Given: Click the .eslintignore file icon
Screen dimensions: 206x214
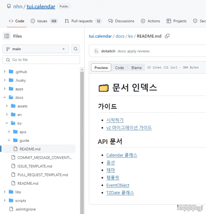Looking at the screenshot, I should [11, 209].
